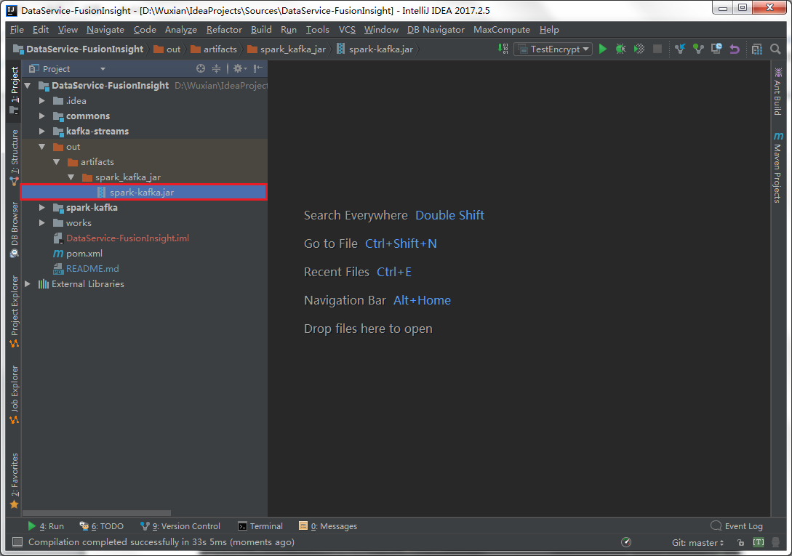Open the 2: Favorites side tab
The width and height of the screenshot is (792, 556).
click(14, 480)
